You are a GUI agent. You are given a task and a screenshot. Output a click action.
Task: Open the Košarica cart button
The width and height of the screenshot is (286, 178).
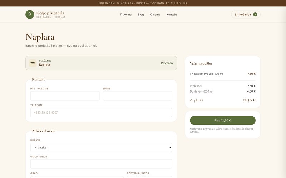pos(246,14)
